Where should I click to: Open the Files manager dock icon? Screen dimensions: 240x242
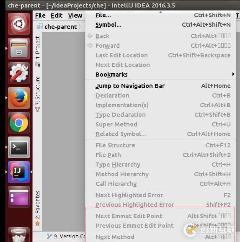(x=19, y=49)
